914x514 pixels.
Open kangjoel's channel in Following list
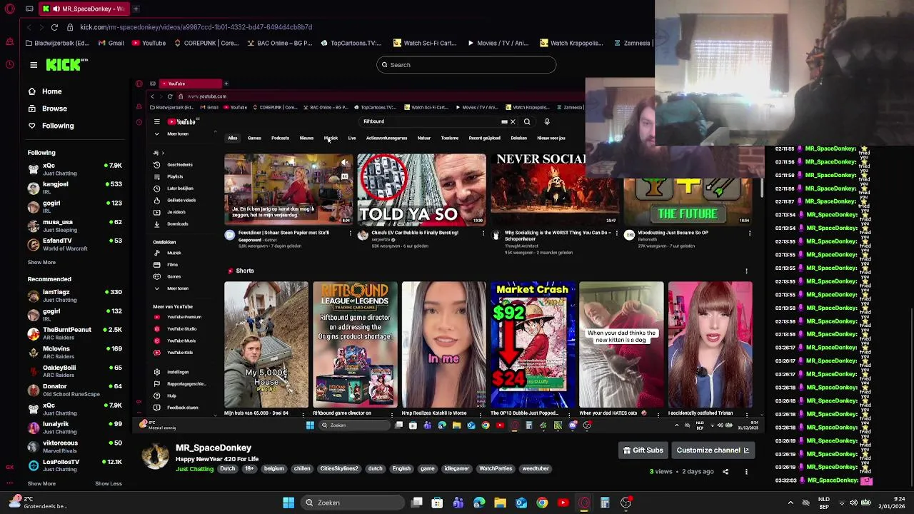(x=75, y=188)
